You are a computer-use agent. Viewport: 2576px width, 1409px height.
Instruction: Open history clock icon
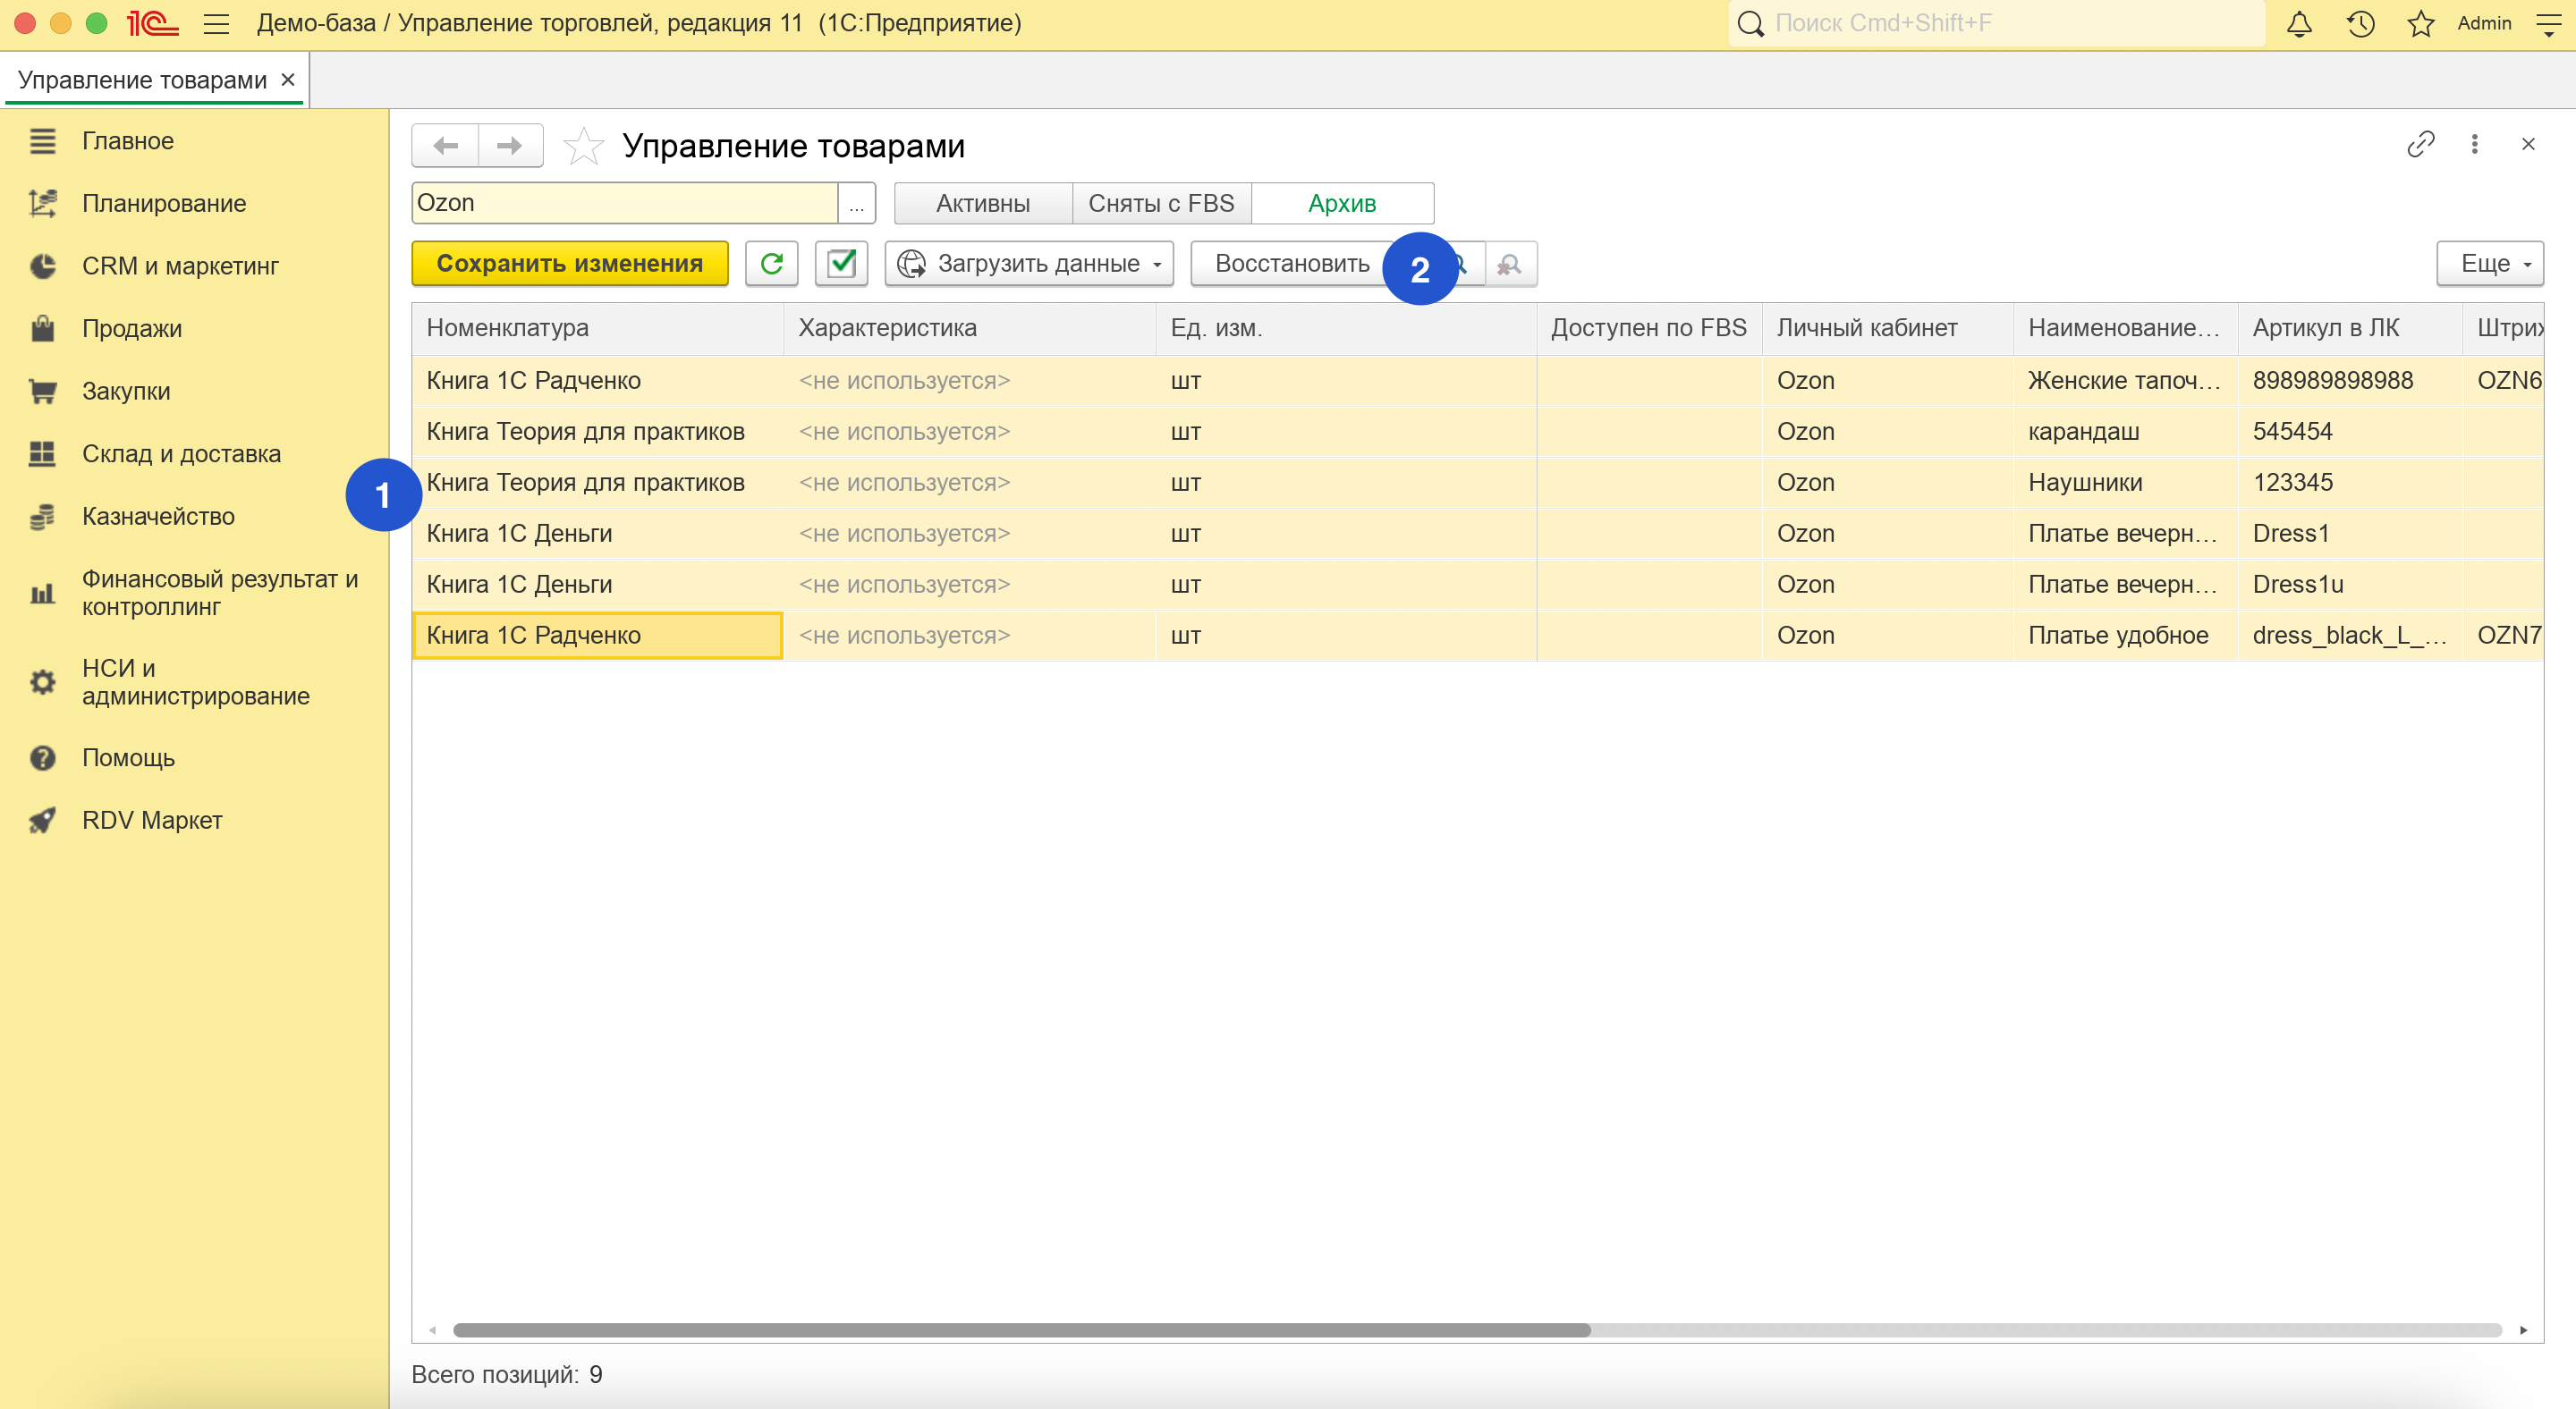click(x=2360, y=23)
